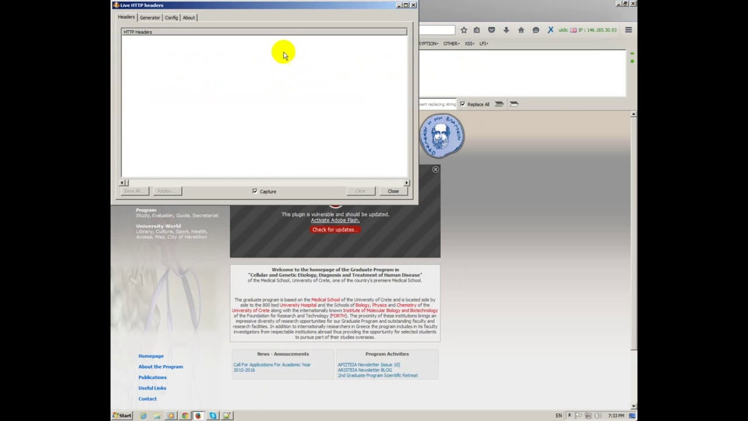This screenshot has height=421, width=748.
Task: Open the Useful Links sidebar link
Action: coord(152,388)
